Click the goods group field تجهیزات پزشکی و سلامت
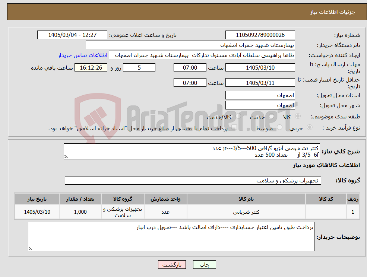The image size is (367, 277). click(x=193, y=180)
